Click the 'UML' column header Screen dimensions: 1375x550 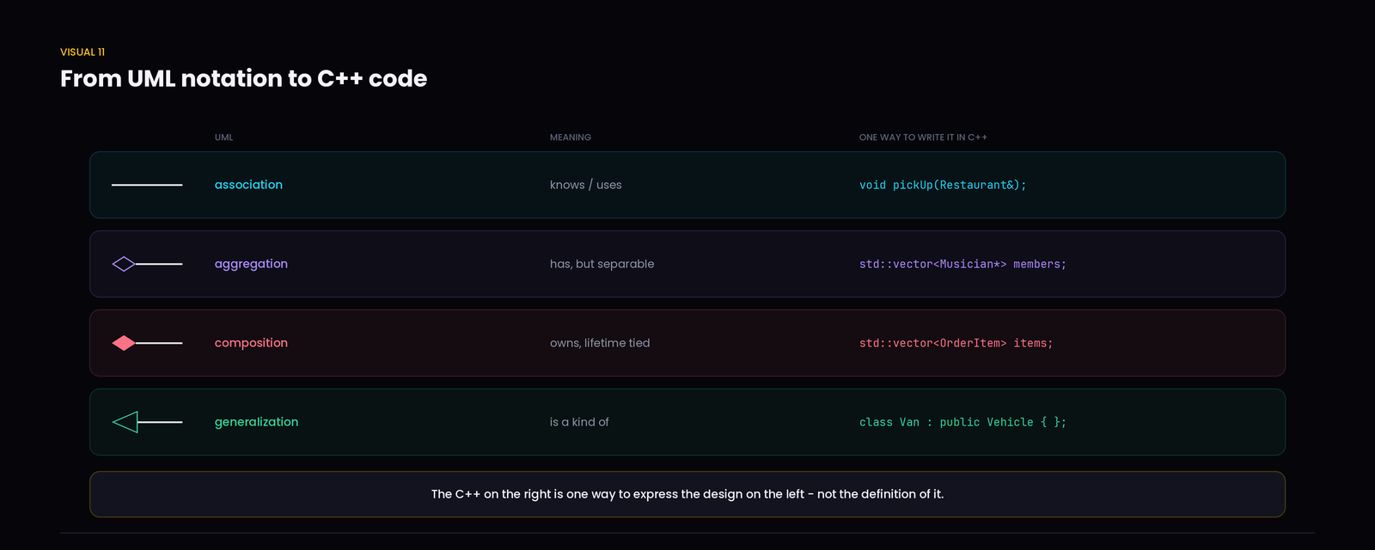(x=223, y=137)
